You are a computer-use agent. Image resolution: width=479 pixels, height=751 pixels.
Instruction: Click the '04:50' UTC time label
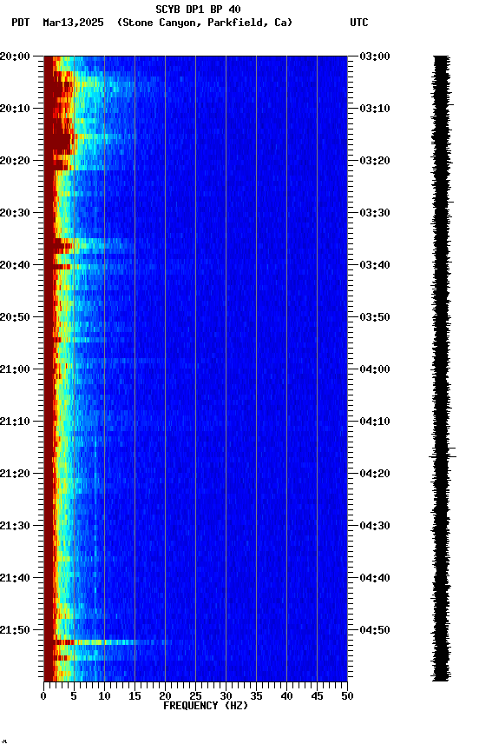click(375, 631)
